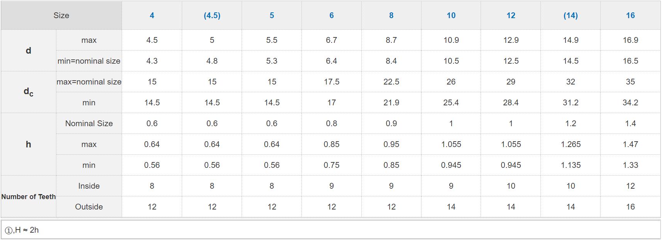Open the size 8 column link
Viewport: 662px width, 240px height.
pyautogui.click(x=391, y=15)
